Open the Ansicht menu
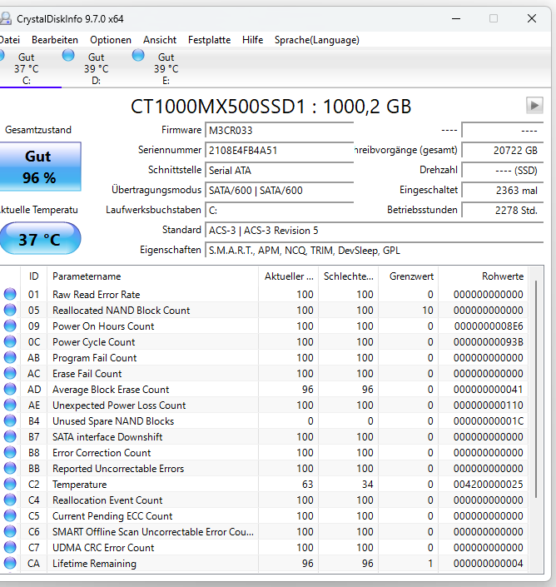The width and height of the screenshot is (556, 587). point(159,40)
